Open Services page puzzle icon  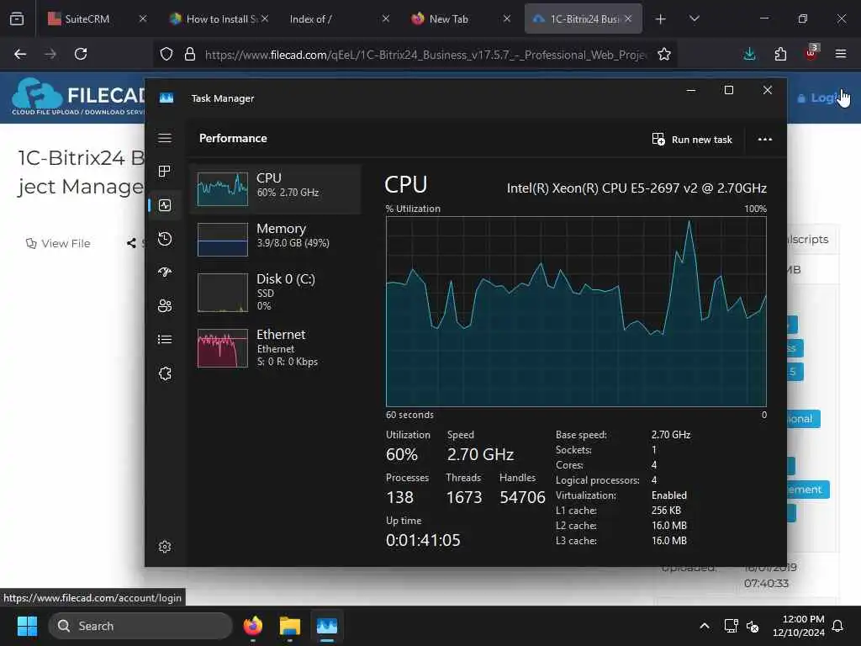pos(165,373)
